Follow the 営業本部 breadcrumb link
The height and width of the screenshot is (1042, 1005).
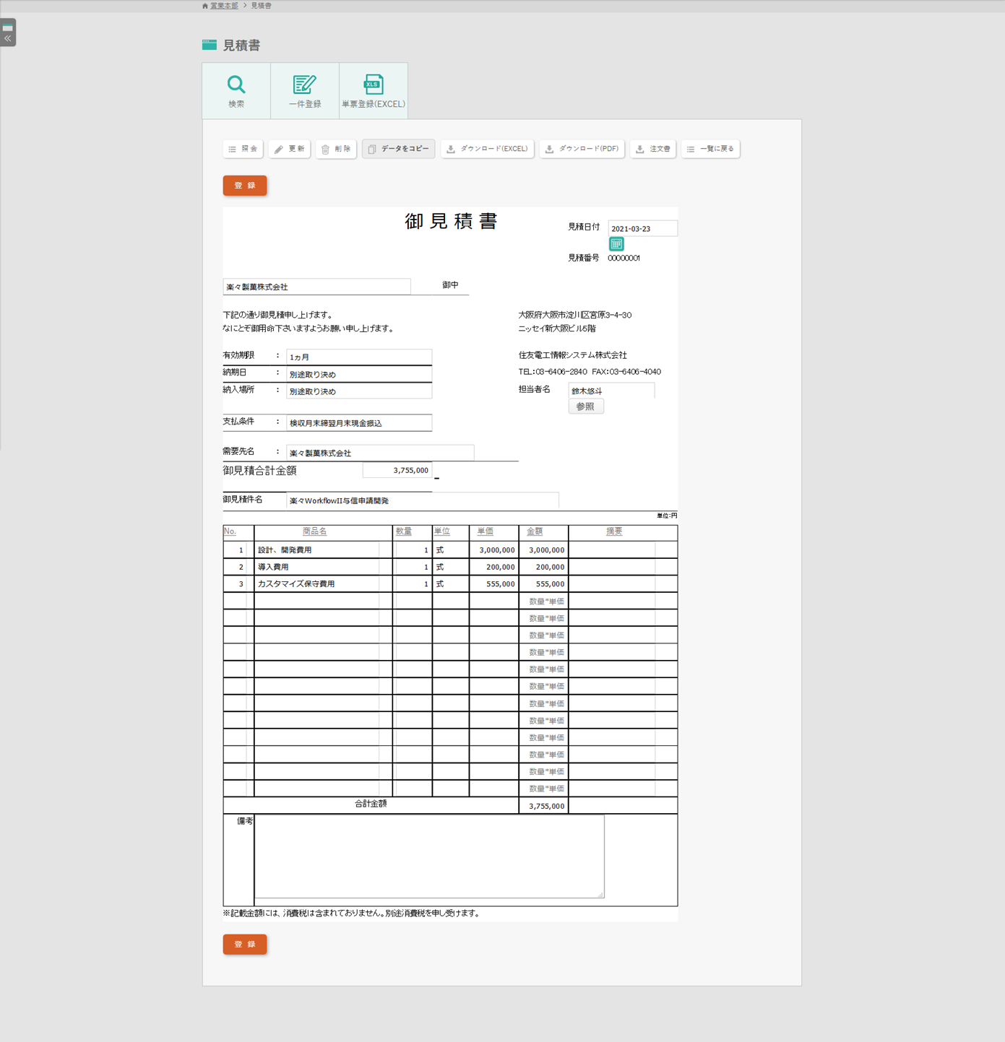pos(224,6)
